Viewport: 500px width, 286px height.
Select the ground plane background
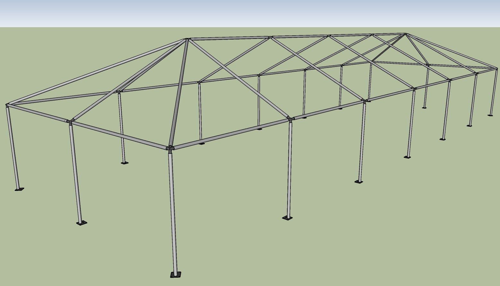coord(64,251)
